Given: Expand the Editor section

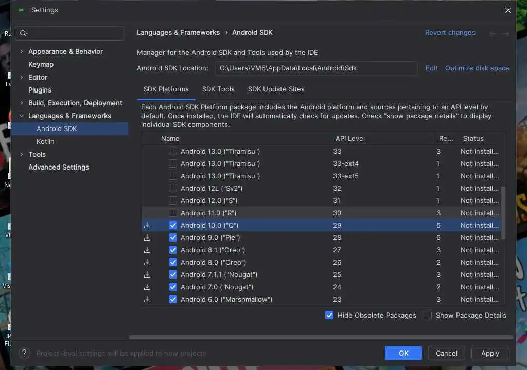Looking at the screenshot, I should tap(22, 77).
